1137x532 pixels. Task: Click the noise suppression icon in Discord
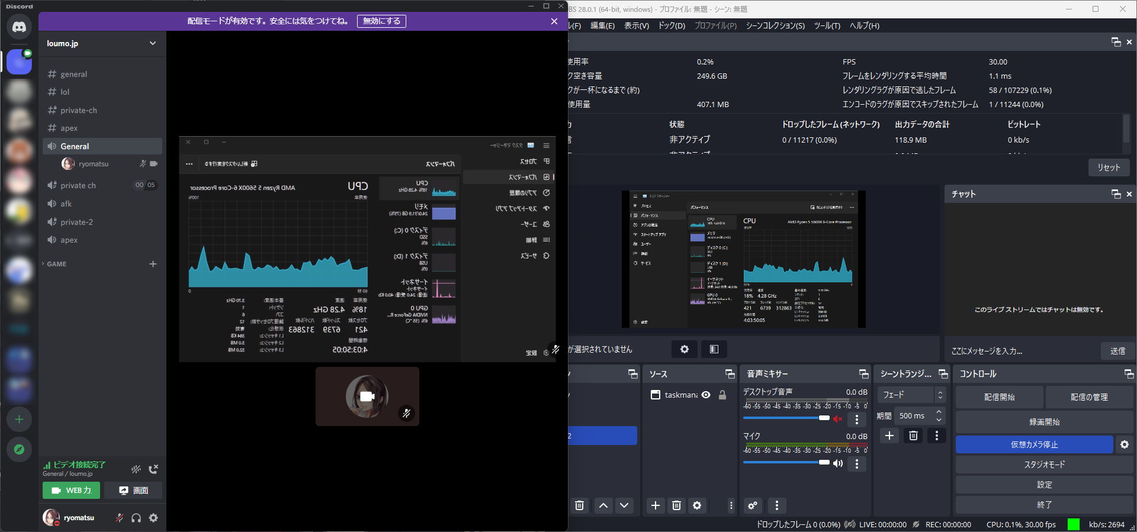(136, 469)
